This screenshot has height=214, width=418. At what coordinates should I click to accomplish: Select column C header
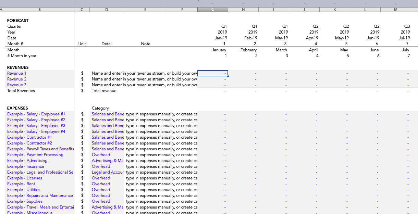click(x=82, y=10)
